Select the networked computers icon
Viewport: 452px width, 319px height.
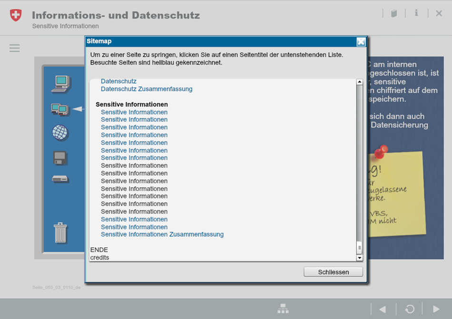point(60,109)
